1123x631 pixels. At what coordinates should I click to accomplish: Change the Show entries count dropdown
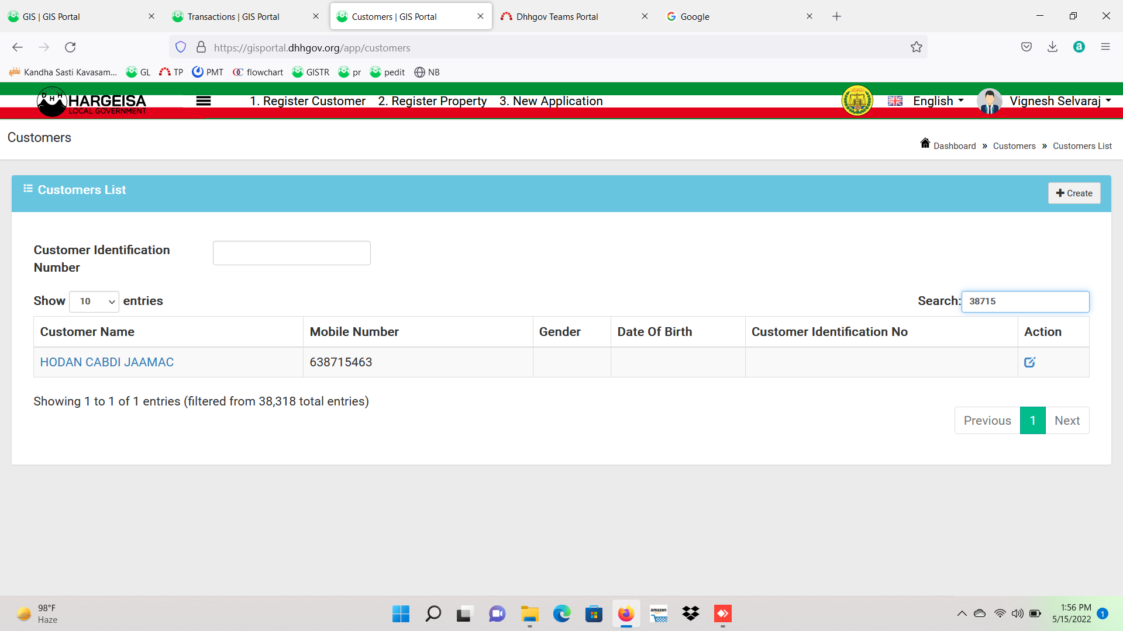(94, 301)
